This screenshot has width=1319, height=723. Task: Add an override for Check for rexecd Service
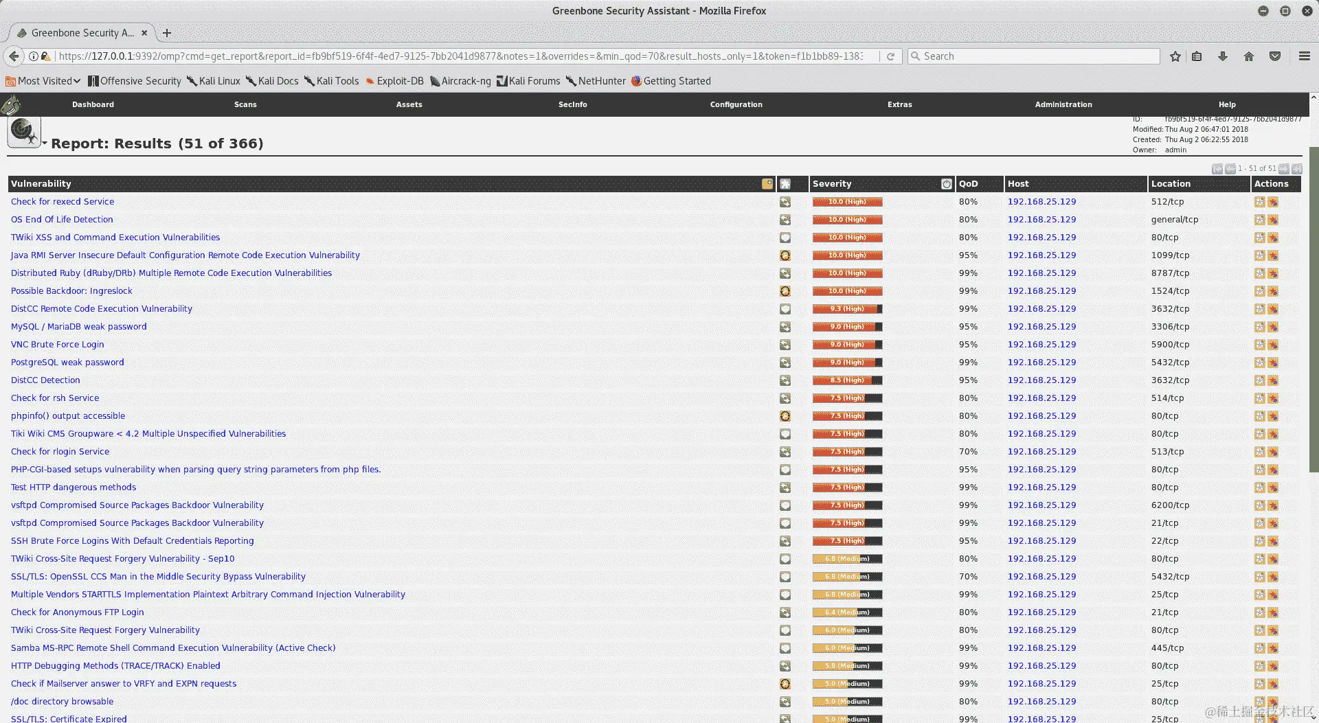pos(1273,202)
